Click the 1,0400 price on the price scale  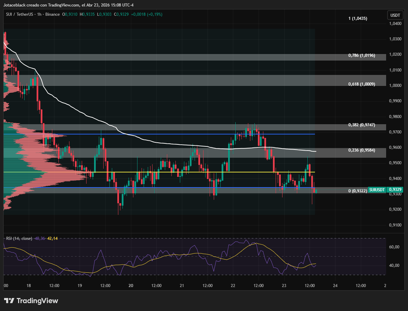coord(395,24)
